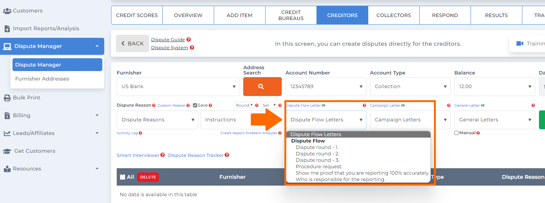Open the Dispute Reasons dropdown
Viewport: 545px width, 203px height.
[x=157, y=120]
